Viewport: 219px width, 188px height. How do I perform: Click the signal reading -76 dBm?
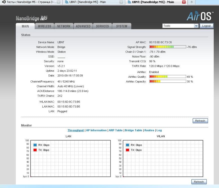pyautogui.click(x=192, y=47)
